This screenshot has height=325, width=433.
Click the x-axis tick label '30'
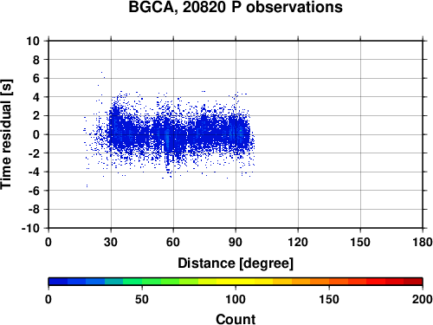click(x=111, y=242)
